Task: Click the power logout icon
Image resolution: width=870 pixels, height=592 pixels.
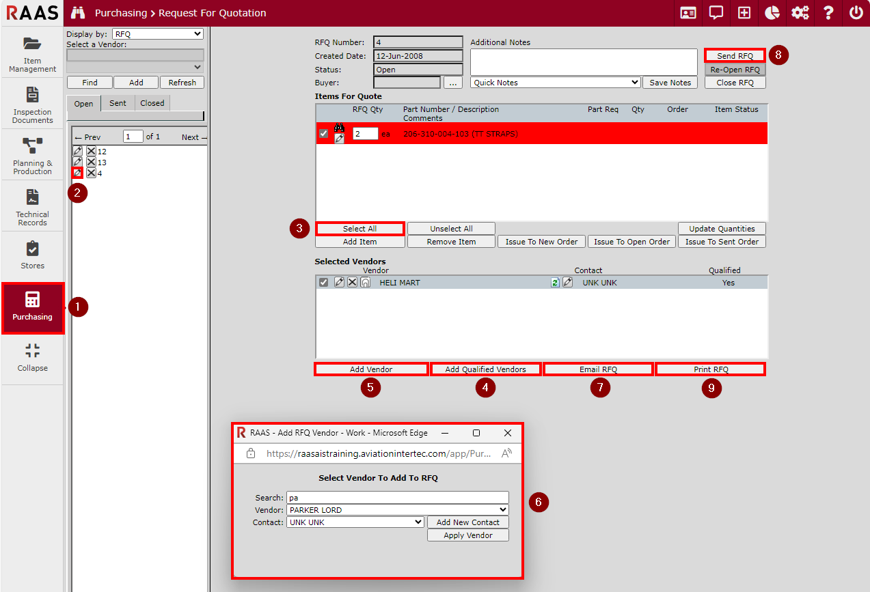Action: (x=856, y=13)
